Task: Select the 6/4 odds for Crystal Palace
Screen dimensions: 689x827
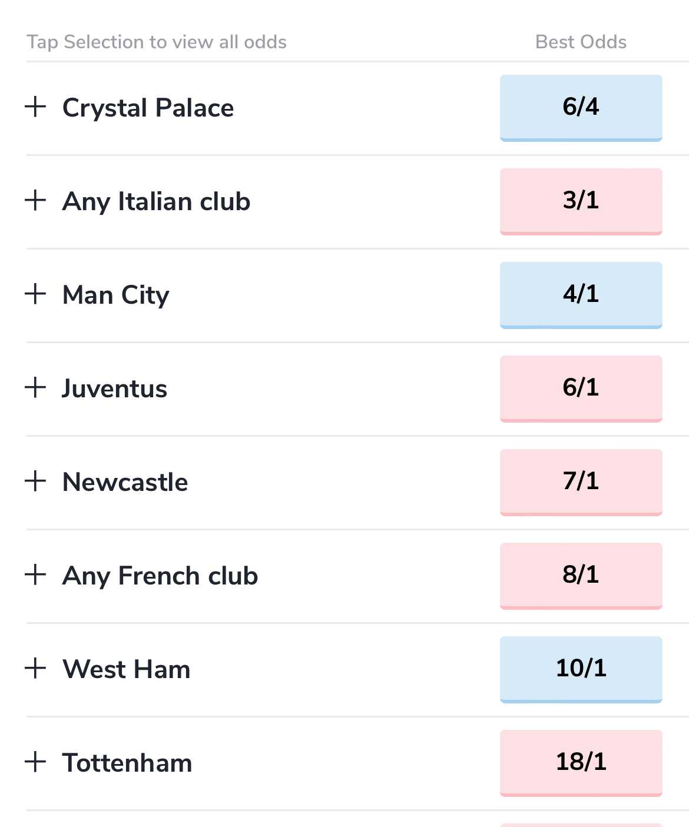Action: [x=581, y=108]
